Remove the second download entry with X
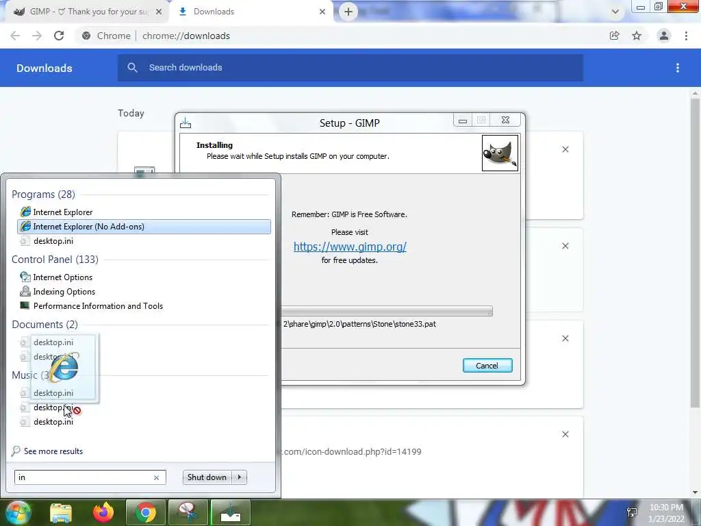 565,246
